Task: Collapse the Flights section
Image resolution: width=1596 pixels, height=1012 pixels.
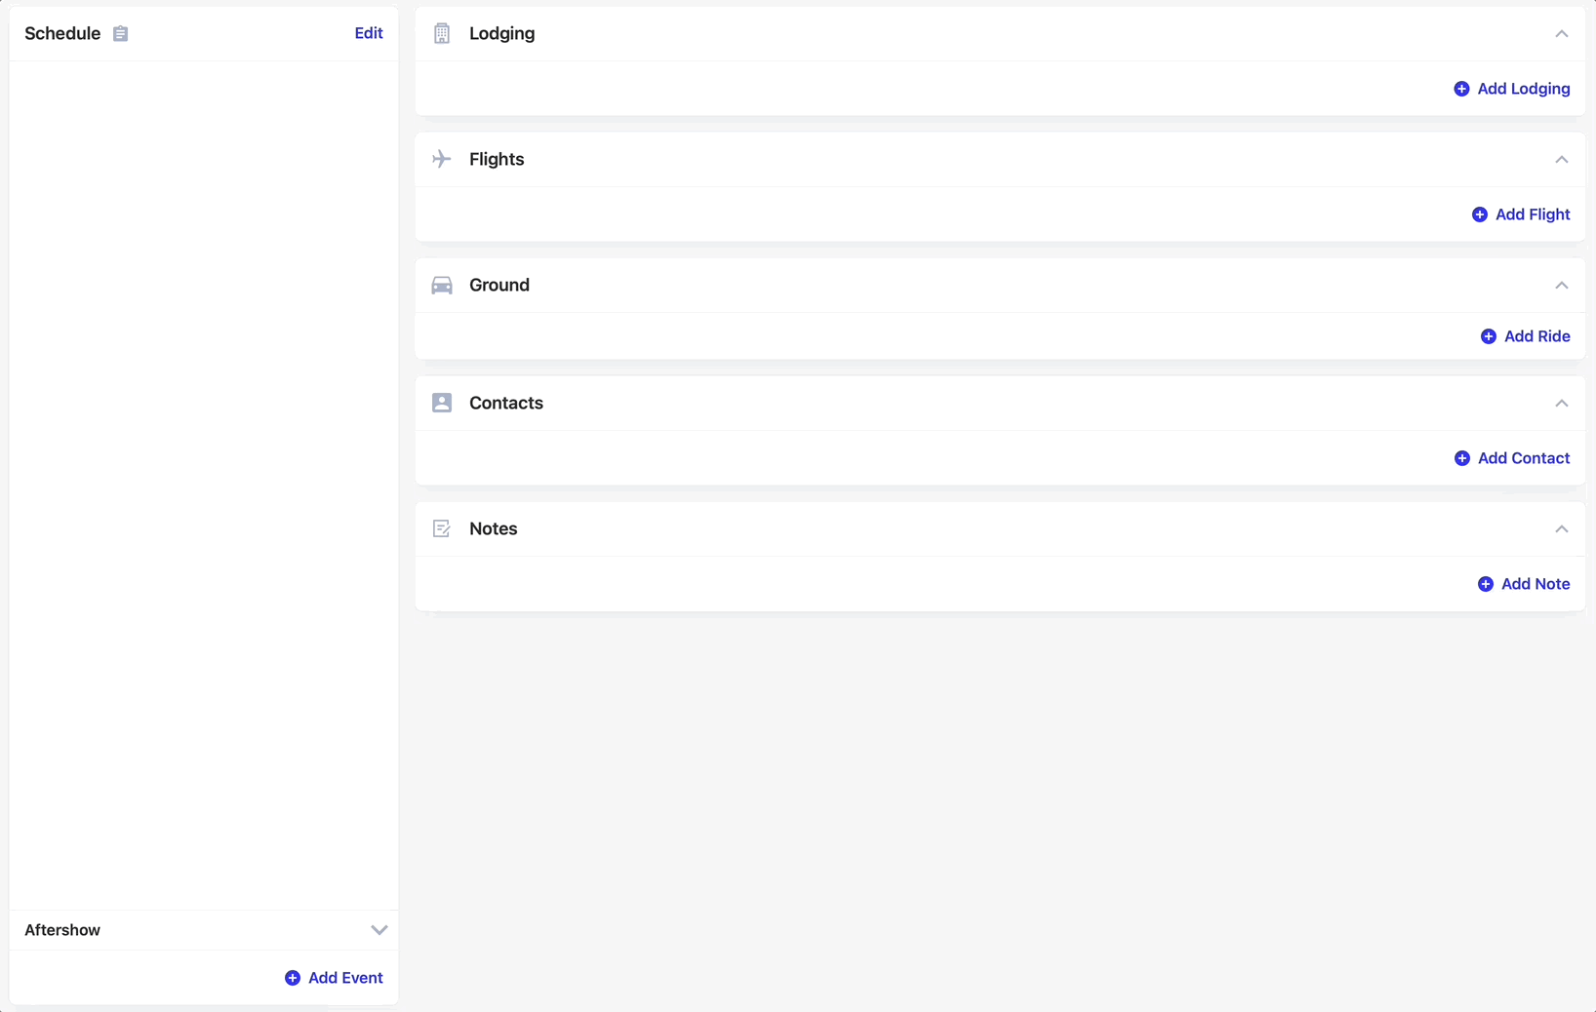Action: [1561, 159]
